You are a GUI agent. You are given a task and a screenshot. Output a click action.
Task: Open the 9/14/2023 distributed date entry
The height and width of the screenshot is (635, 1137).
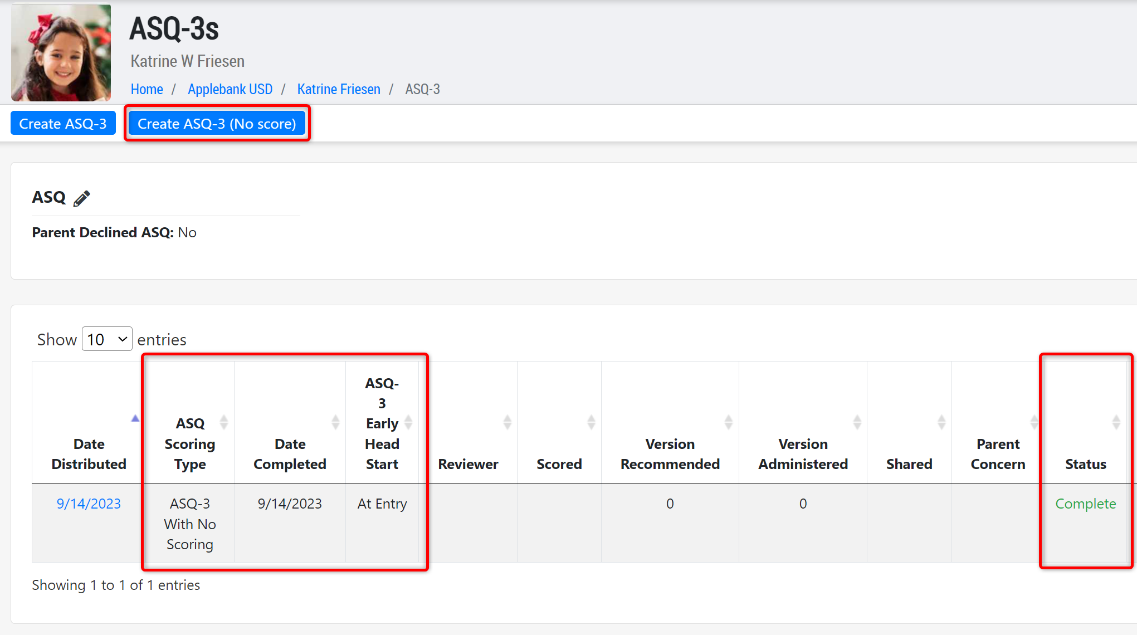(x=89, y=504)
